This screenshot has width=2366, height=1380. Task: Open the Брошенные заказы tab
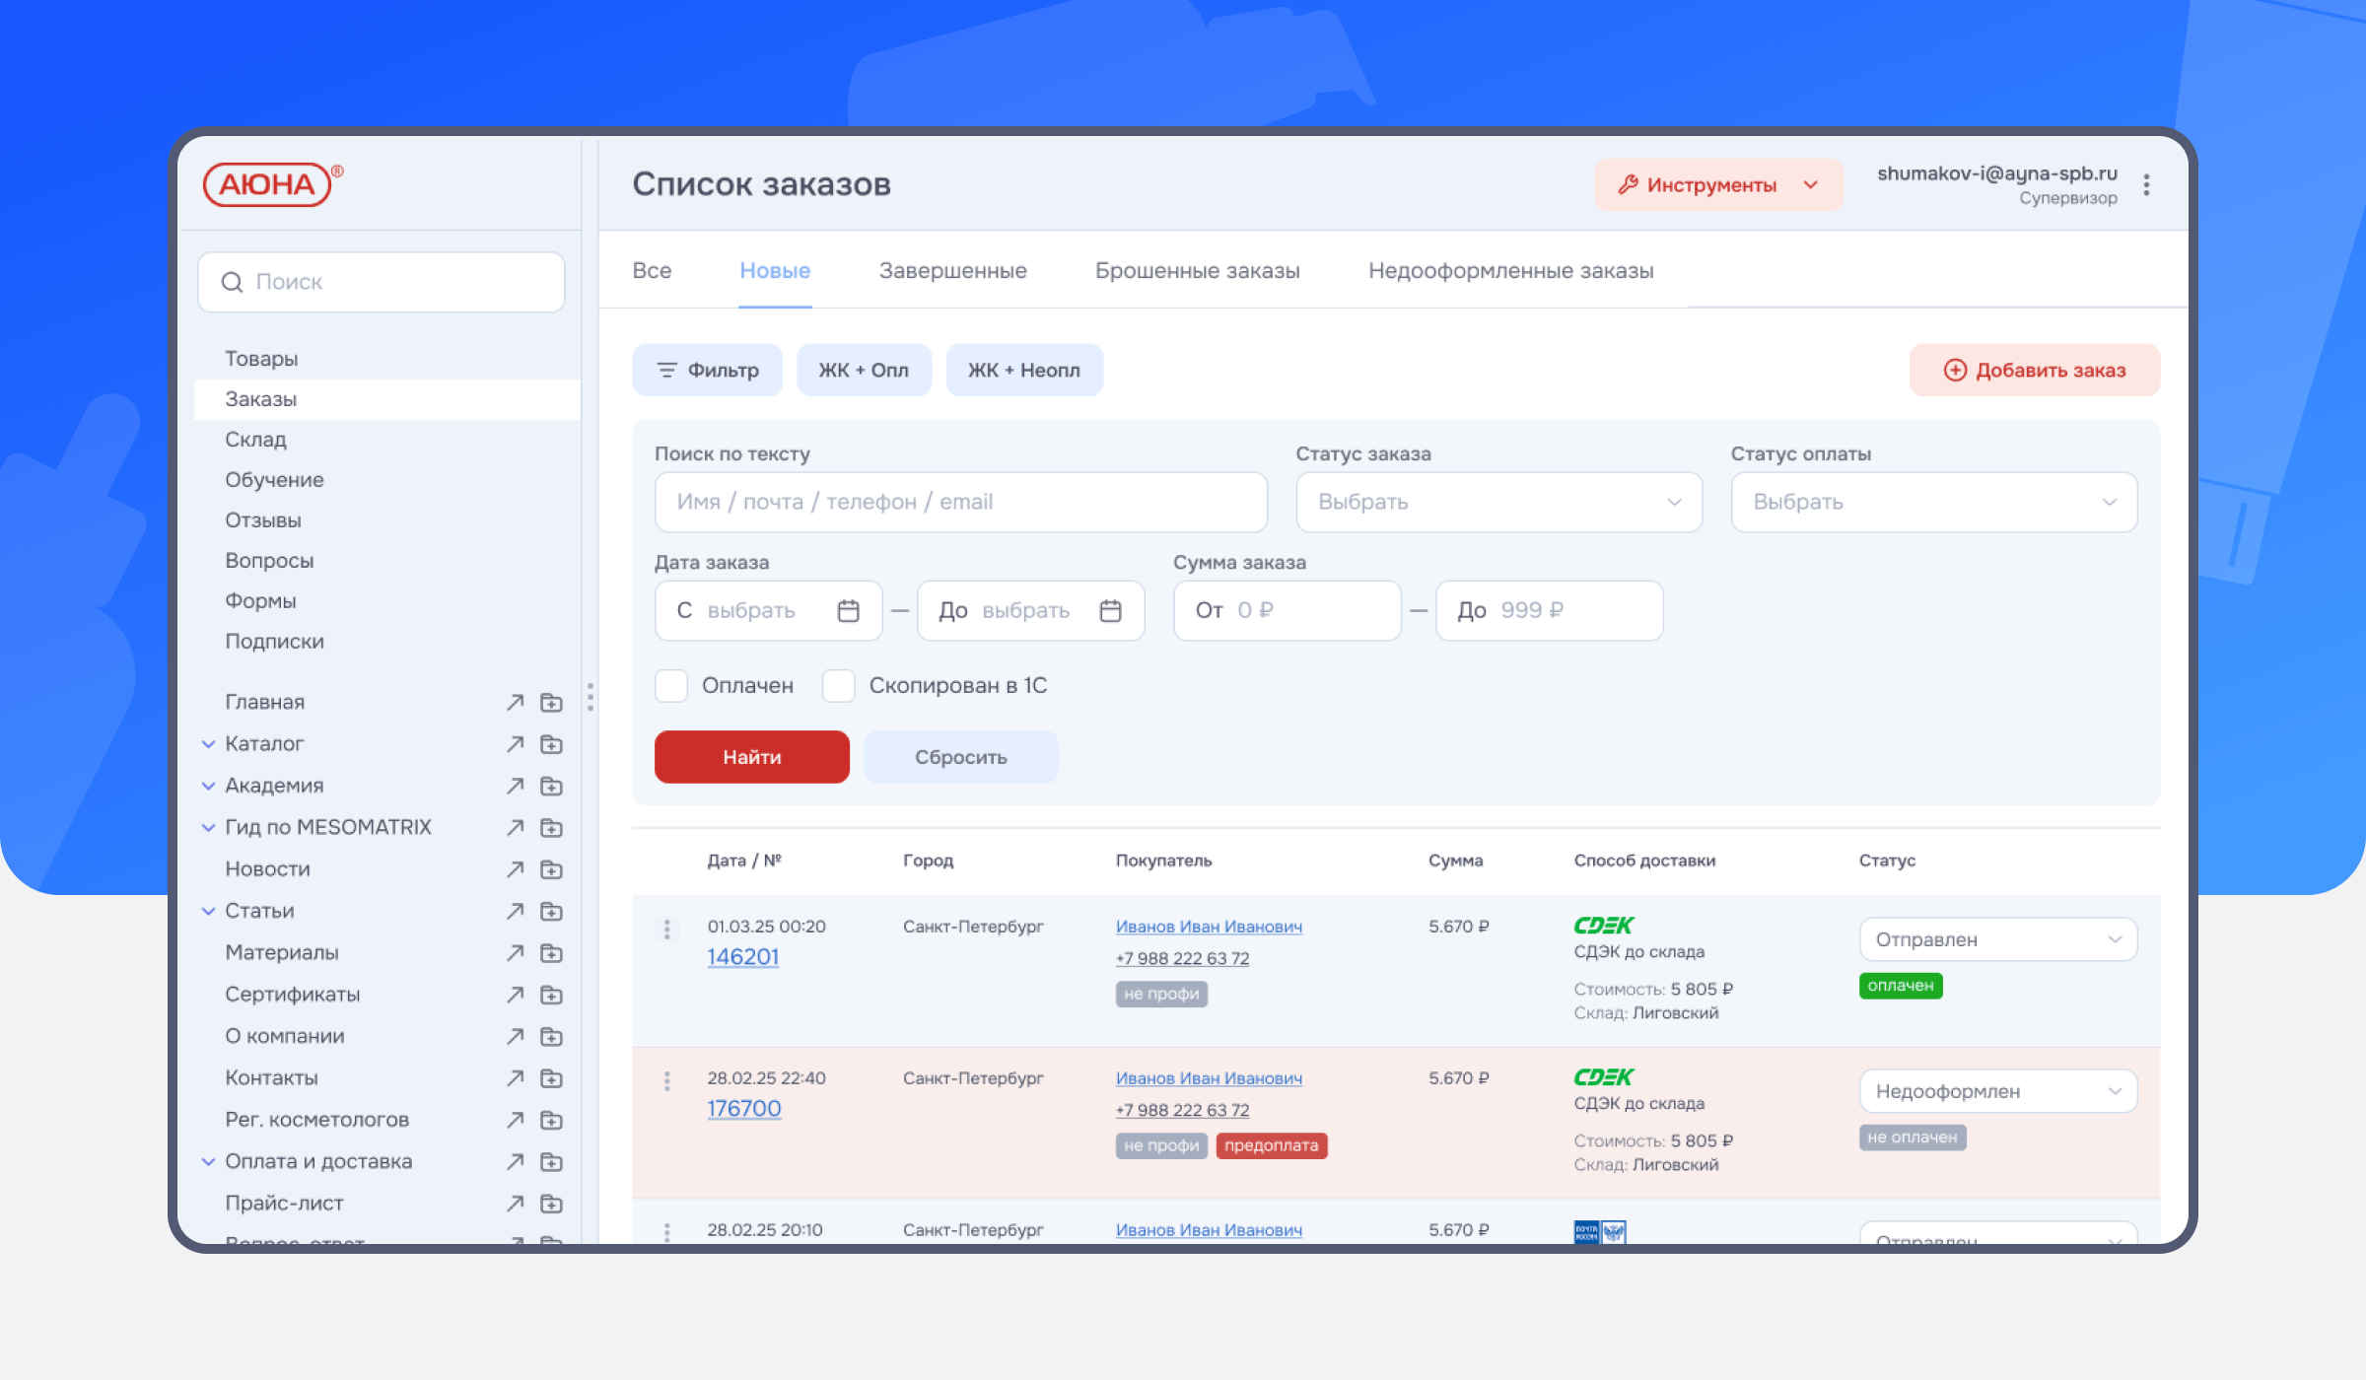pos(1197,271)
